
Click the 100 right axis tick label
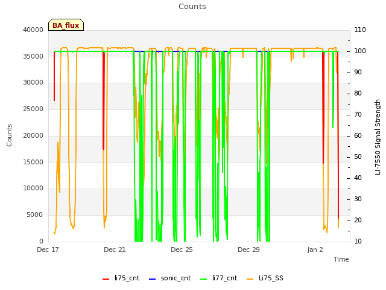point(360,51)
